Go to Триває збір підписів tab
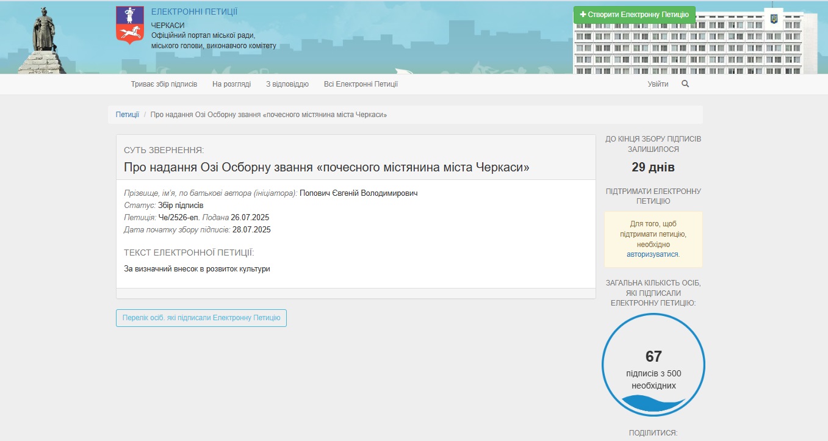Image resolution: width=828 pixels, height=441 pixels. click(164, 84)
